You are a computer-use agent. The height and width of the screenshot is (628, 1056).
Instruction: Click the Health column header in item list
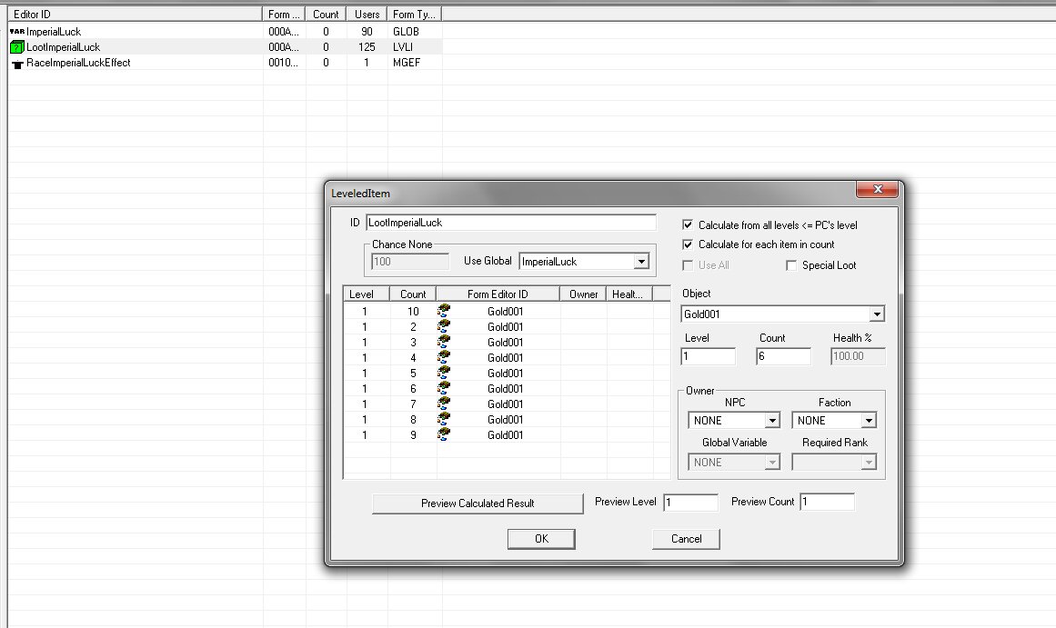point(629,294)
